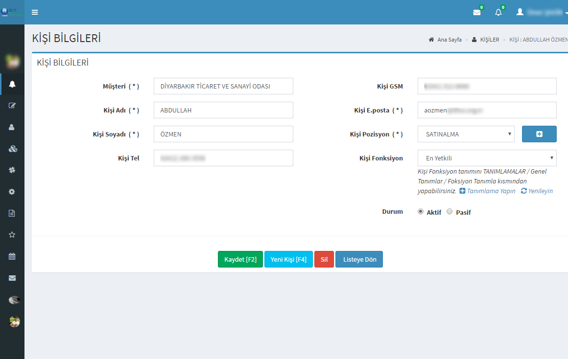Open the cubes icon in sidebar
This screenshot has width=568, height=359.
(x=12, y=149)
